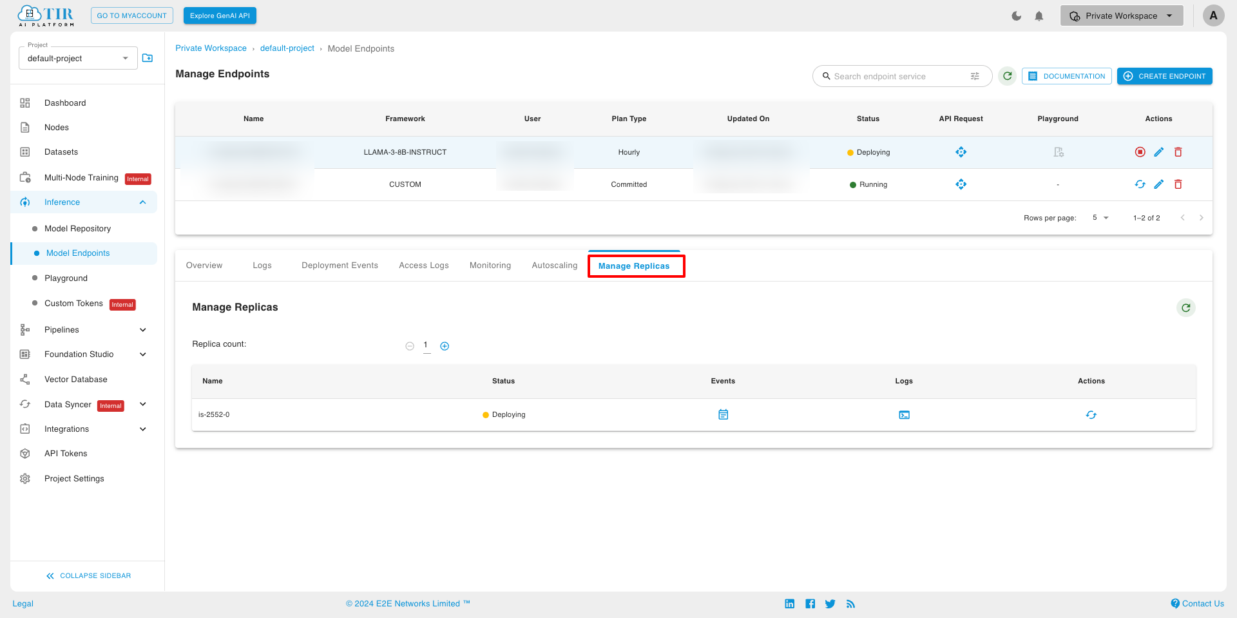Image resolution: width=1237 pixels, height=618 pixels.
Task: Open notifications bell
Action: 1039,16
